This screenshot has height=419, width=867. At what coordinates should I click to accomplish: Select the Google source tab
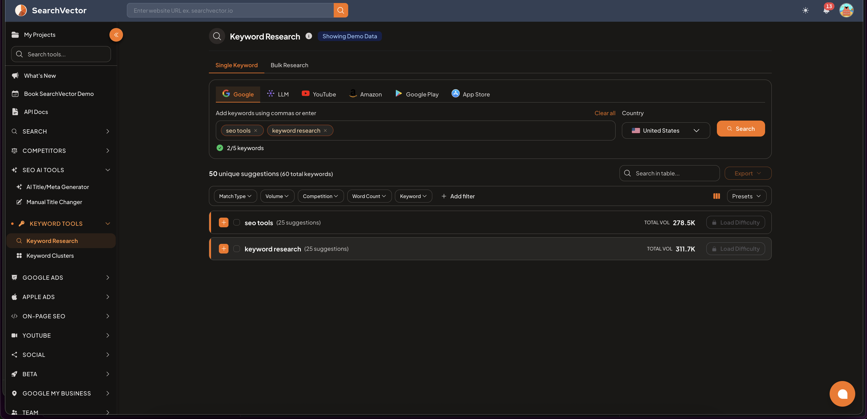coord(238,94)
